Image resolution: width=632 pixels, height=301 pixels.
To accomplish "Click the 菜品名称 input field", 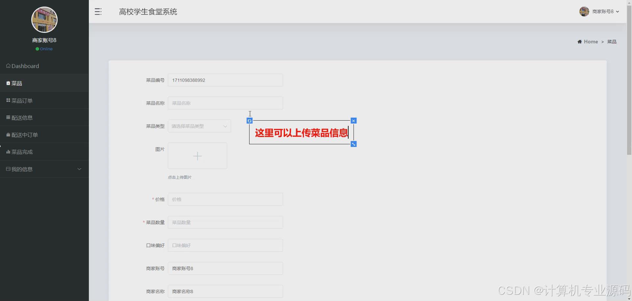I will (x=225, y=103).
